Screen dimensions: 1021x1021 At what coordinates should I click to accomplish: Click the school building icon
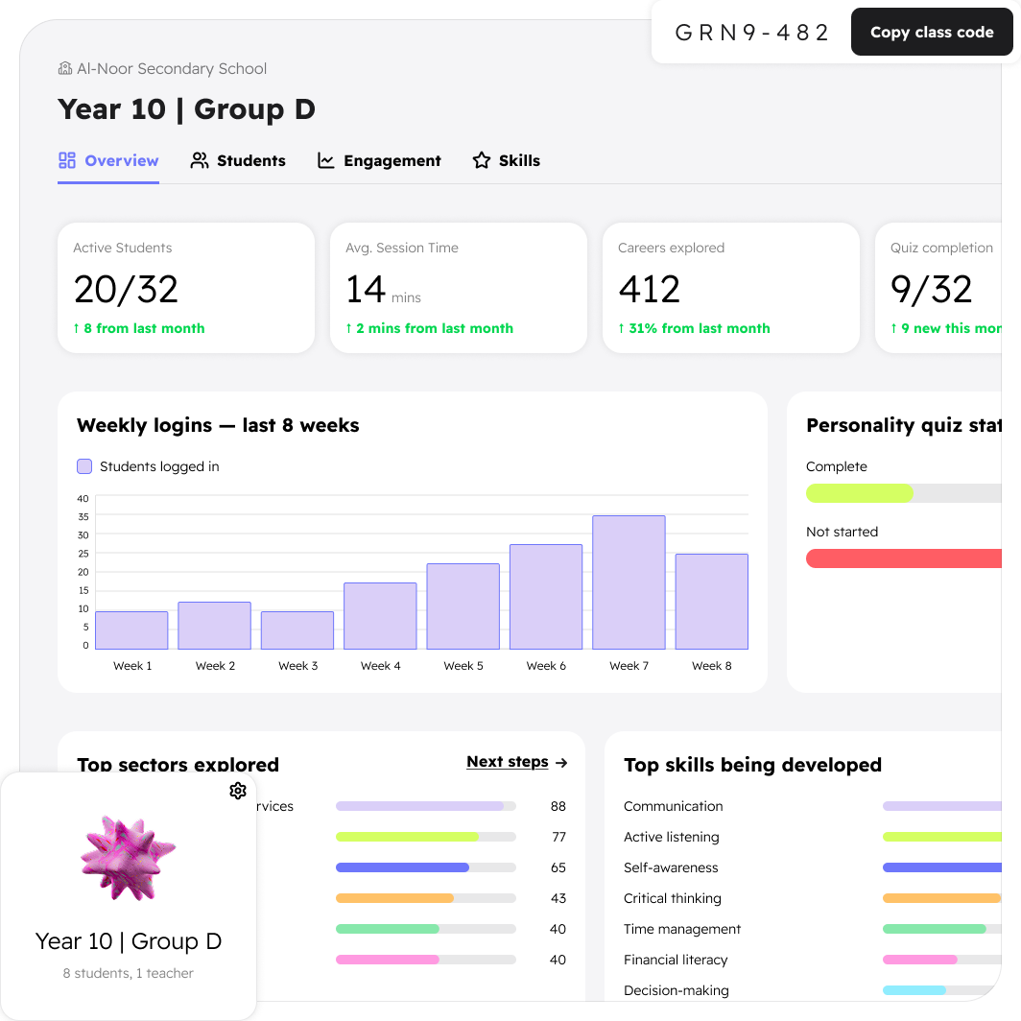tap(65, 68)
